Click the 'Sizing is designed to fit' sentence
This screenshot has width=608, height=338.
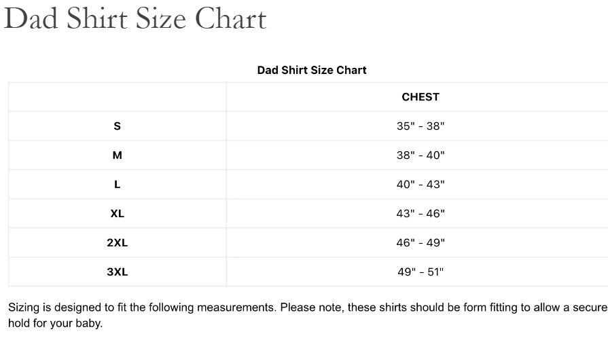click(x=142, y=307)
